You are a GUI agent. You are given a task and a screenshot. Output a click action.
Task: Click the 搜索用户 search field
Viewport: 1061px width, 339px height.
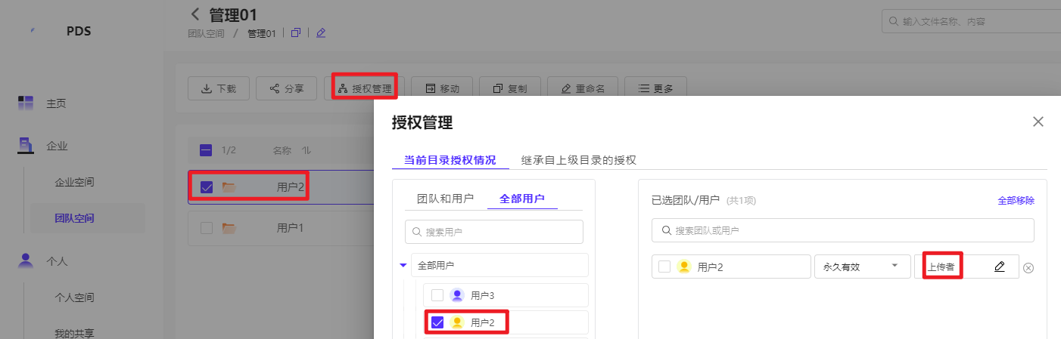(x=494, y=232)
